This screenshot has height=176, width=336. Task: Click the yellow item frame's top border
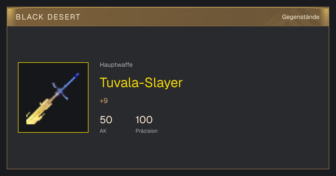point(53,63)
